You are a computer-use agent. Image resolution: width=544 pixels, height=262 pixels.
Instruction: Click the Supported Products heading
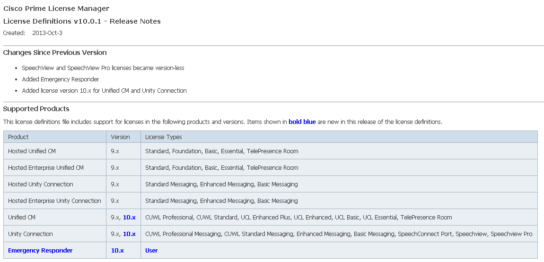pyautogui.click(x=36, y=109)
